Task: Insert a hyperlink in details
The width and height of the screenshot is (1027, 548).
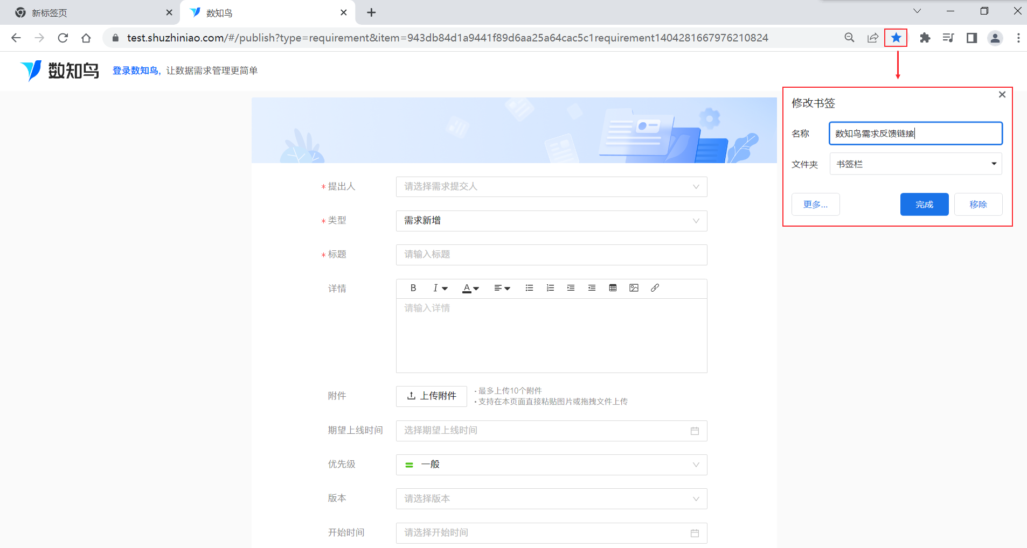Action: pyautogui.click(x=655, y=288)
